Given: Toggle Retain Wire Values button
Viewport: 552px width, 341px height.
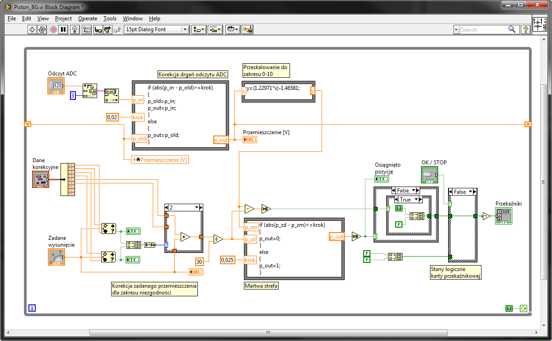Looking at the screenshot, I should 86,29.
